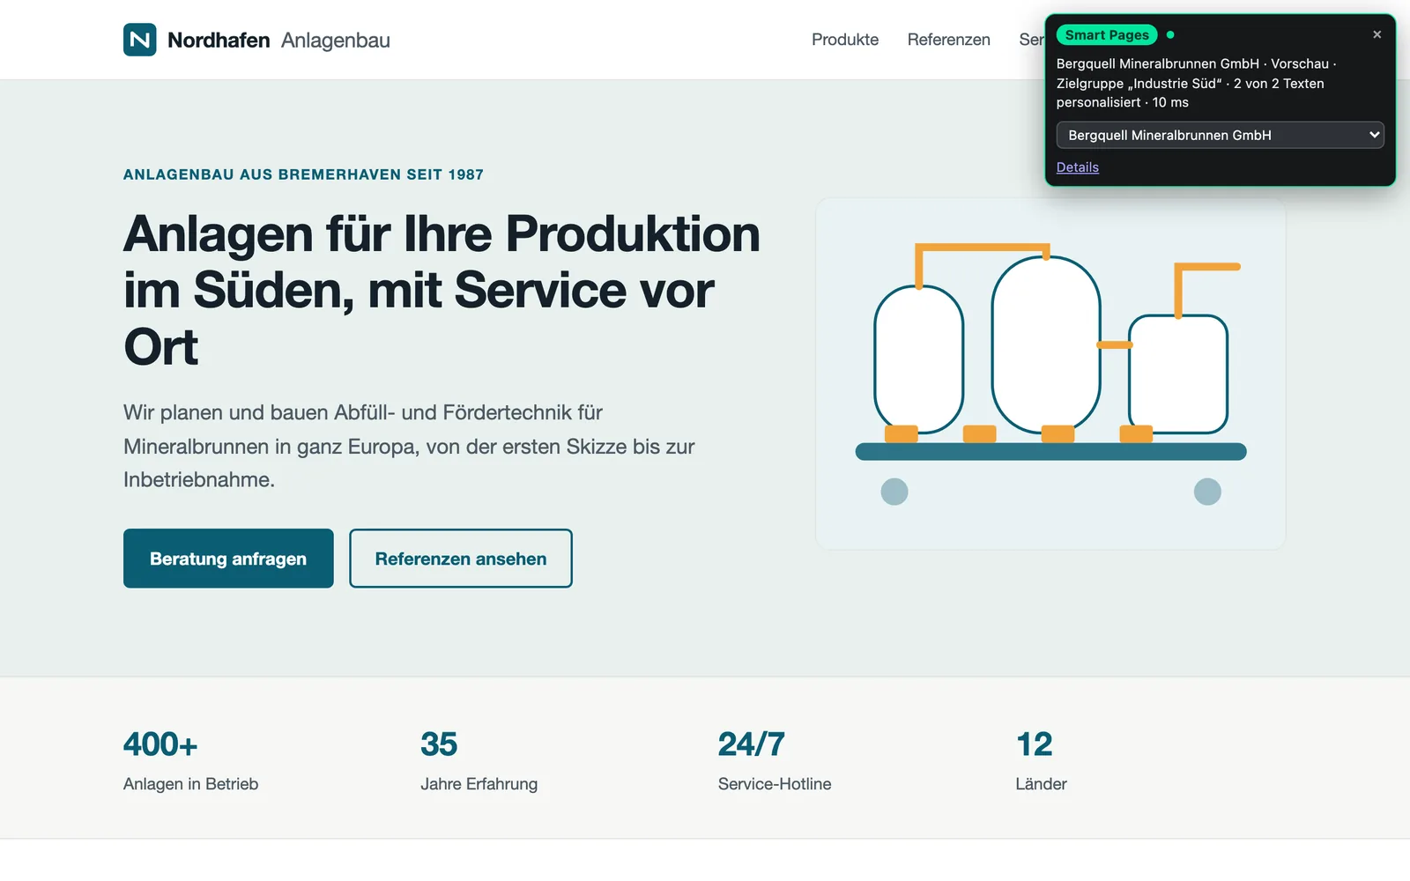Viewport: 1410px width, 881px height.
Task: Click the Nordhafen Anlagenbau brand name
Action: pos(278,40)
